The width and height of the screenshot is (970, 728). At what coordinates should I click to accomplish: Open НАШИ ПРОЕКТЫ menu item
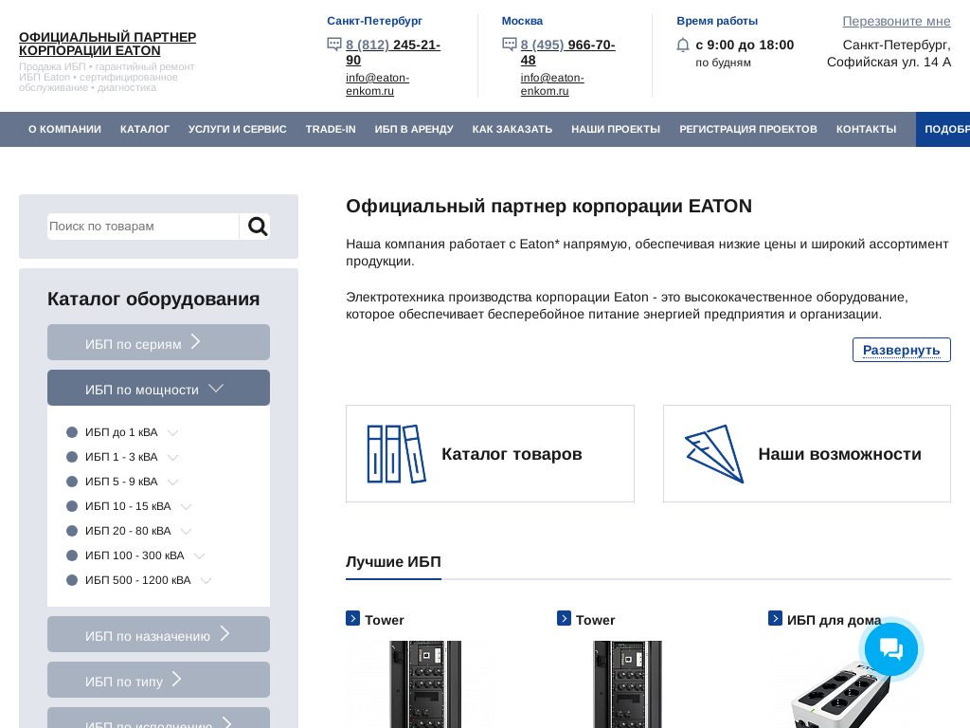pos(616,129)
